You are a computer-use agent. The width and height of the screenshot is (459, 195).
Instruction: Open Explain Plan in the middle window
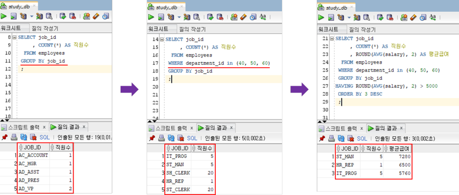pyautogui.click(x=170, y=17)
